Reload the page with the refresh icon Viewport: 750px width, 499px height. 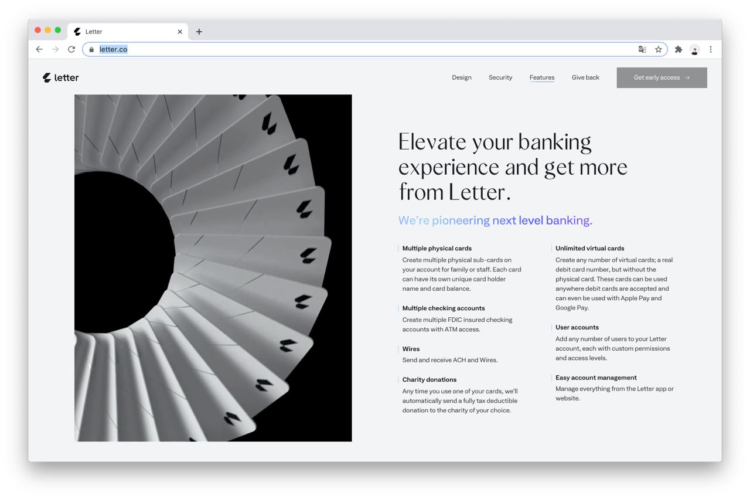[x=71, y=49]
